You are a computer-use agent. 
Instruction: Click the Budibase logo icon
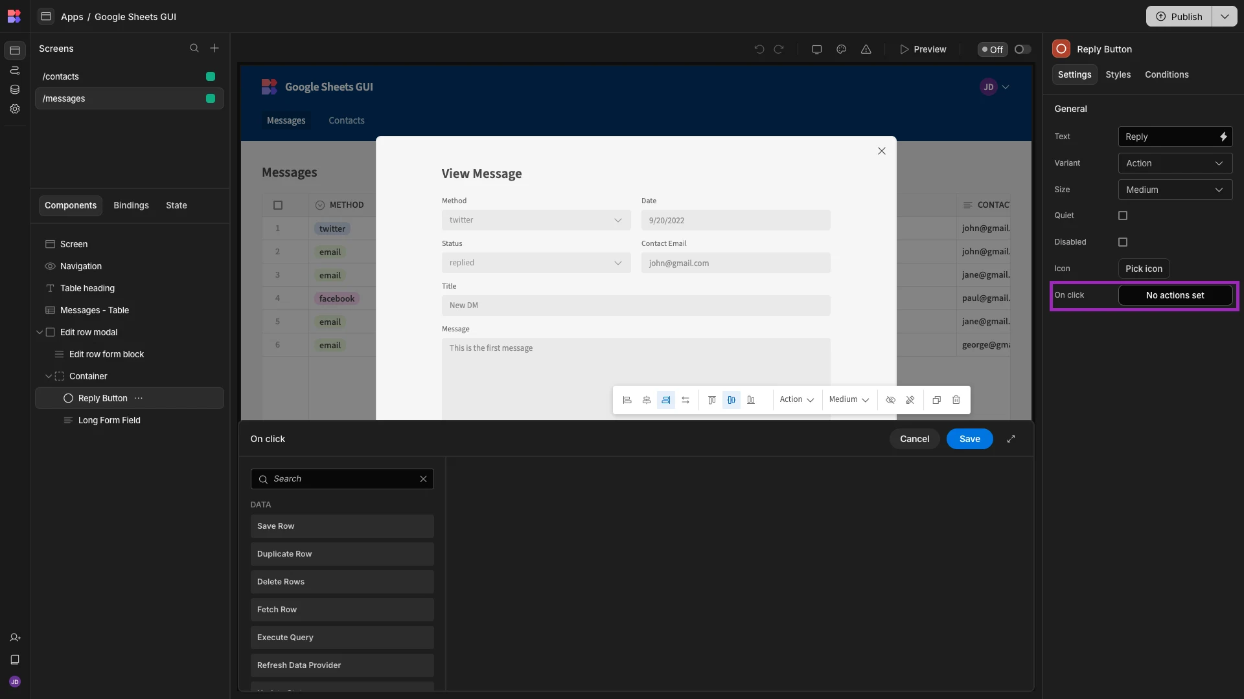[14, 16]
